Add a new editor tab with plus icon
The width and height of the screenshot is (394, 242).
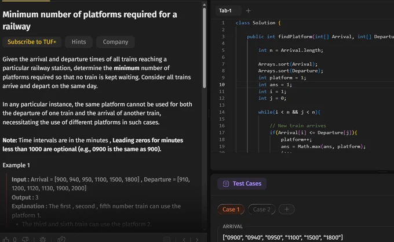[x=248, y=10]
